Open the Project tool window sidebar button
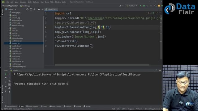198x111 pixels. pyautogui.click(x=2, y=12)
